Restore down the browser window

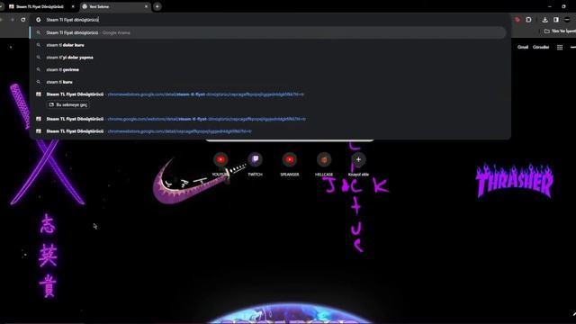tap(564, 6)
